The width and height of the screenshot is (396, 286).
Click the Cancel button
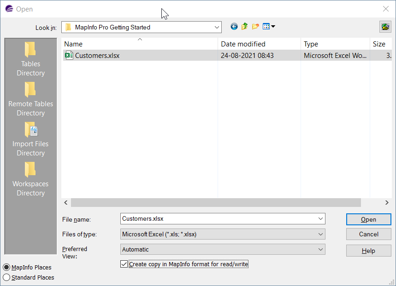(x=368, y=235)
